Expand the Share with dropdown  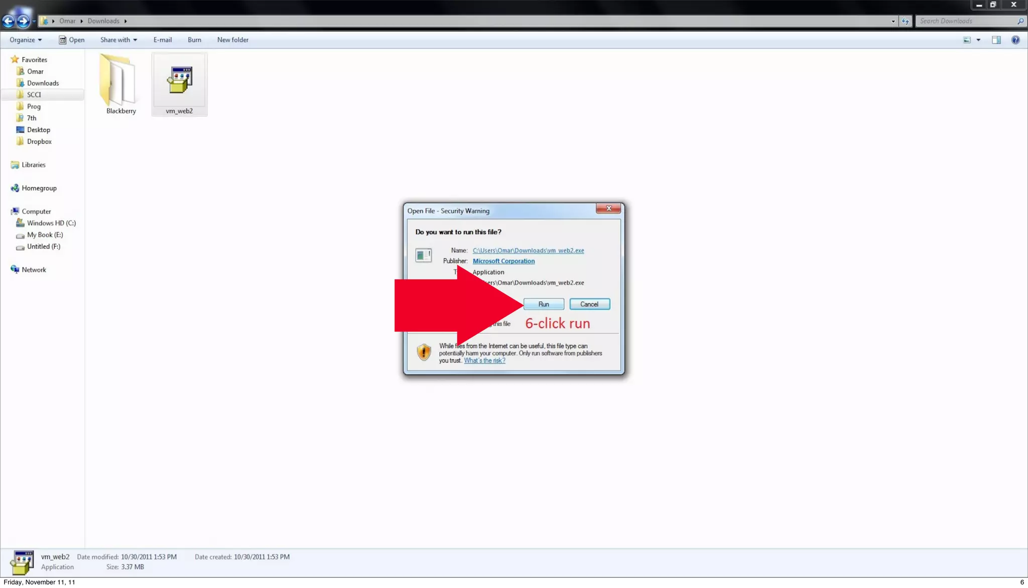(x=118, y=40)
